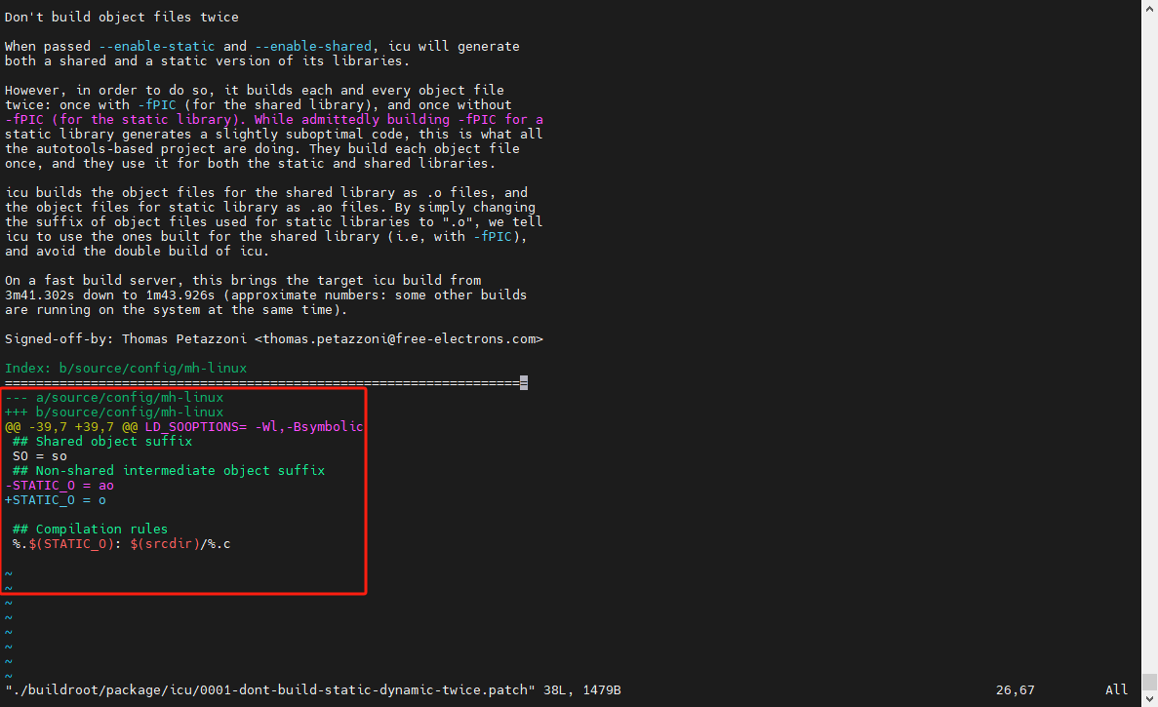Click the scrollbar up arrow
Image resolution: width=1158 pixels, height=707 pixels.
point(1149,8)
